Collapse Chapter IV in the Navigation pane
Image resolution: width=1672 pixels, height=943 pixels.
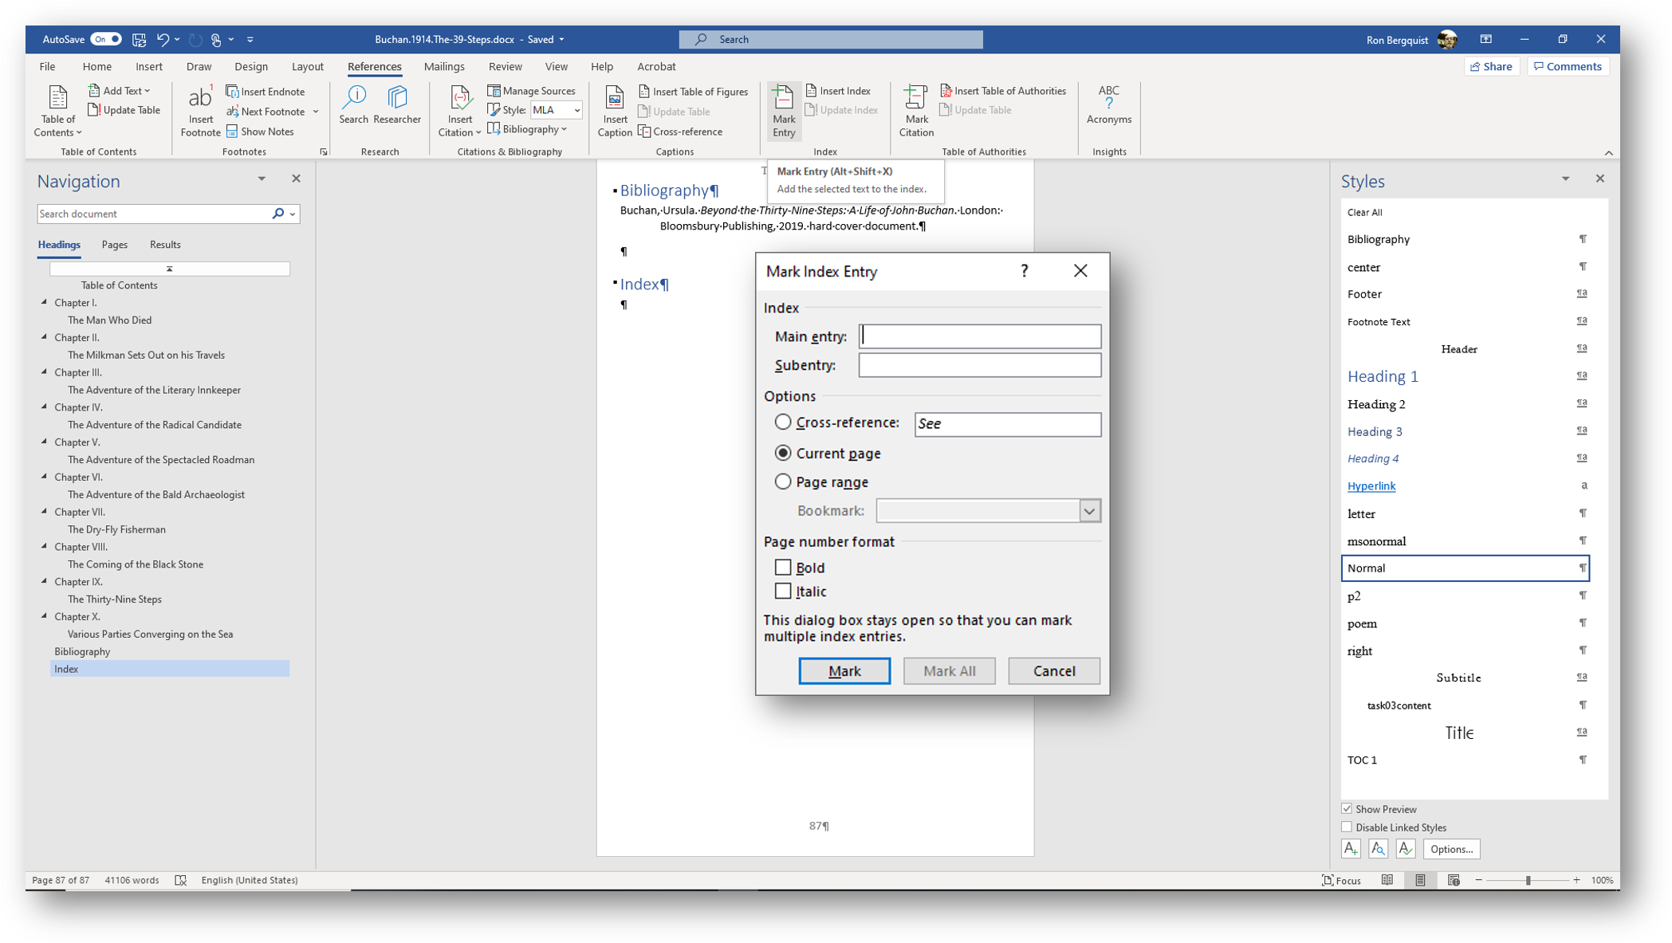click(45, 407)
